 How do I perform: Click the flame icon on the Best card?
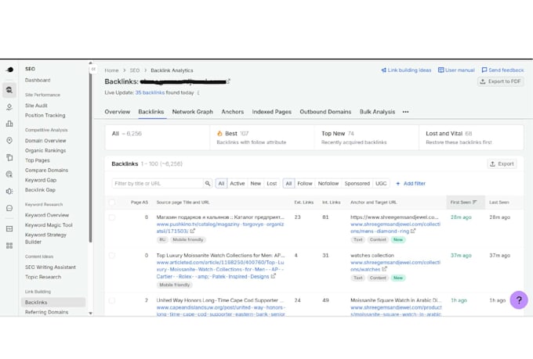219,133
